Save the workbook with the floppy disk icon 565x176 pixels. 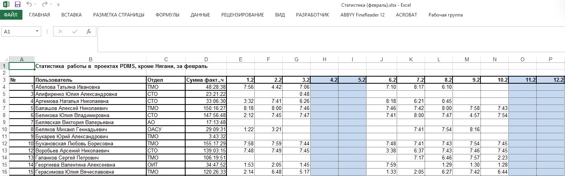click(17, 4)
